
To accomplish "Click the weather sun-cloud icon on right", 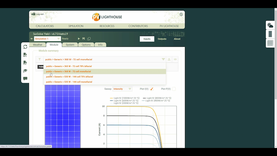I will pos(270,25).
